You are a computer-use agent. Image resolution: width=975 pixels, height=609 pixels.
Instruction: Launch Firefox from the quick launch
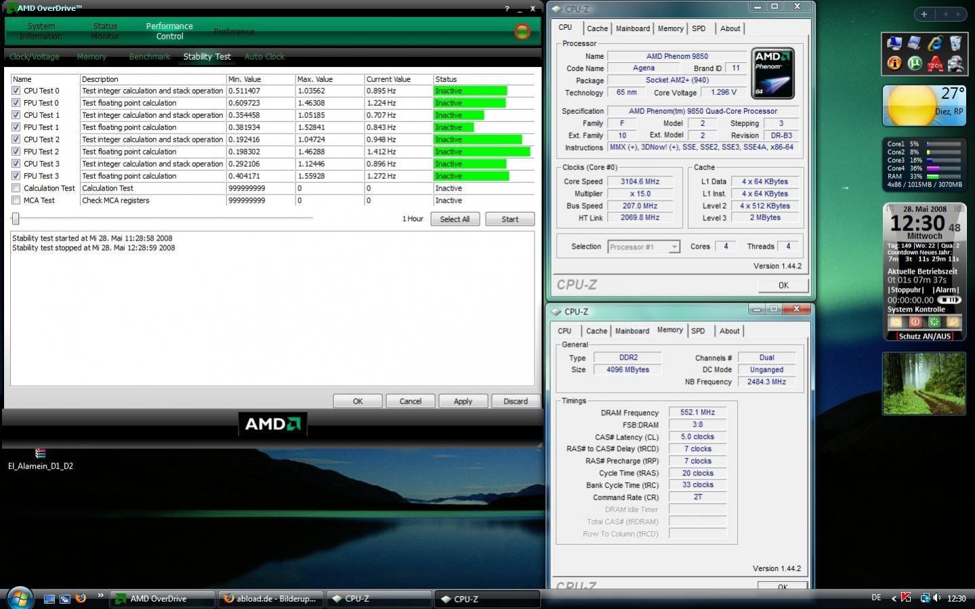81,598
